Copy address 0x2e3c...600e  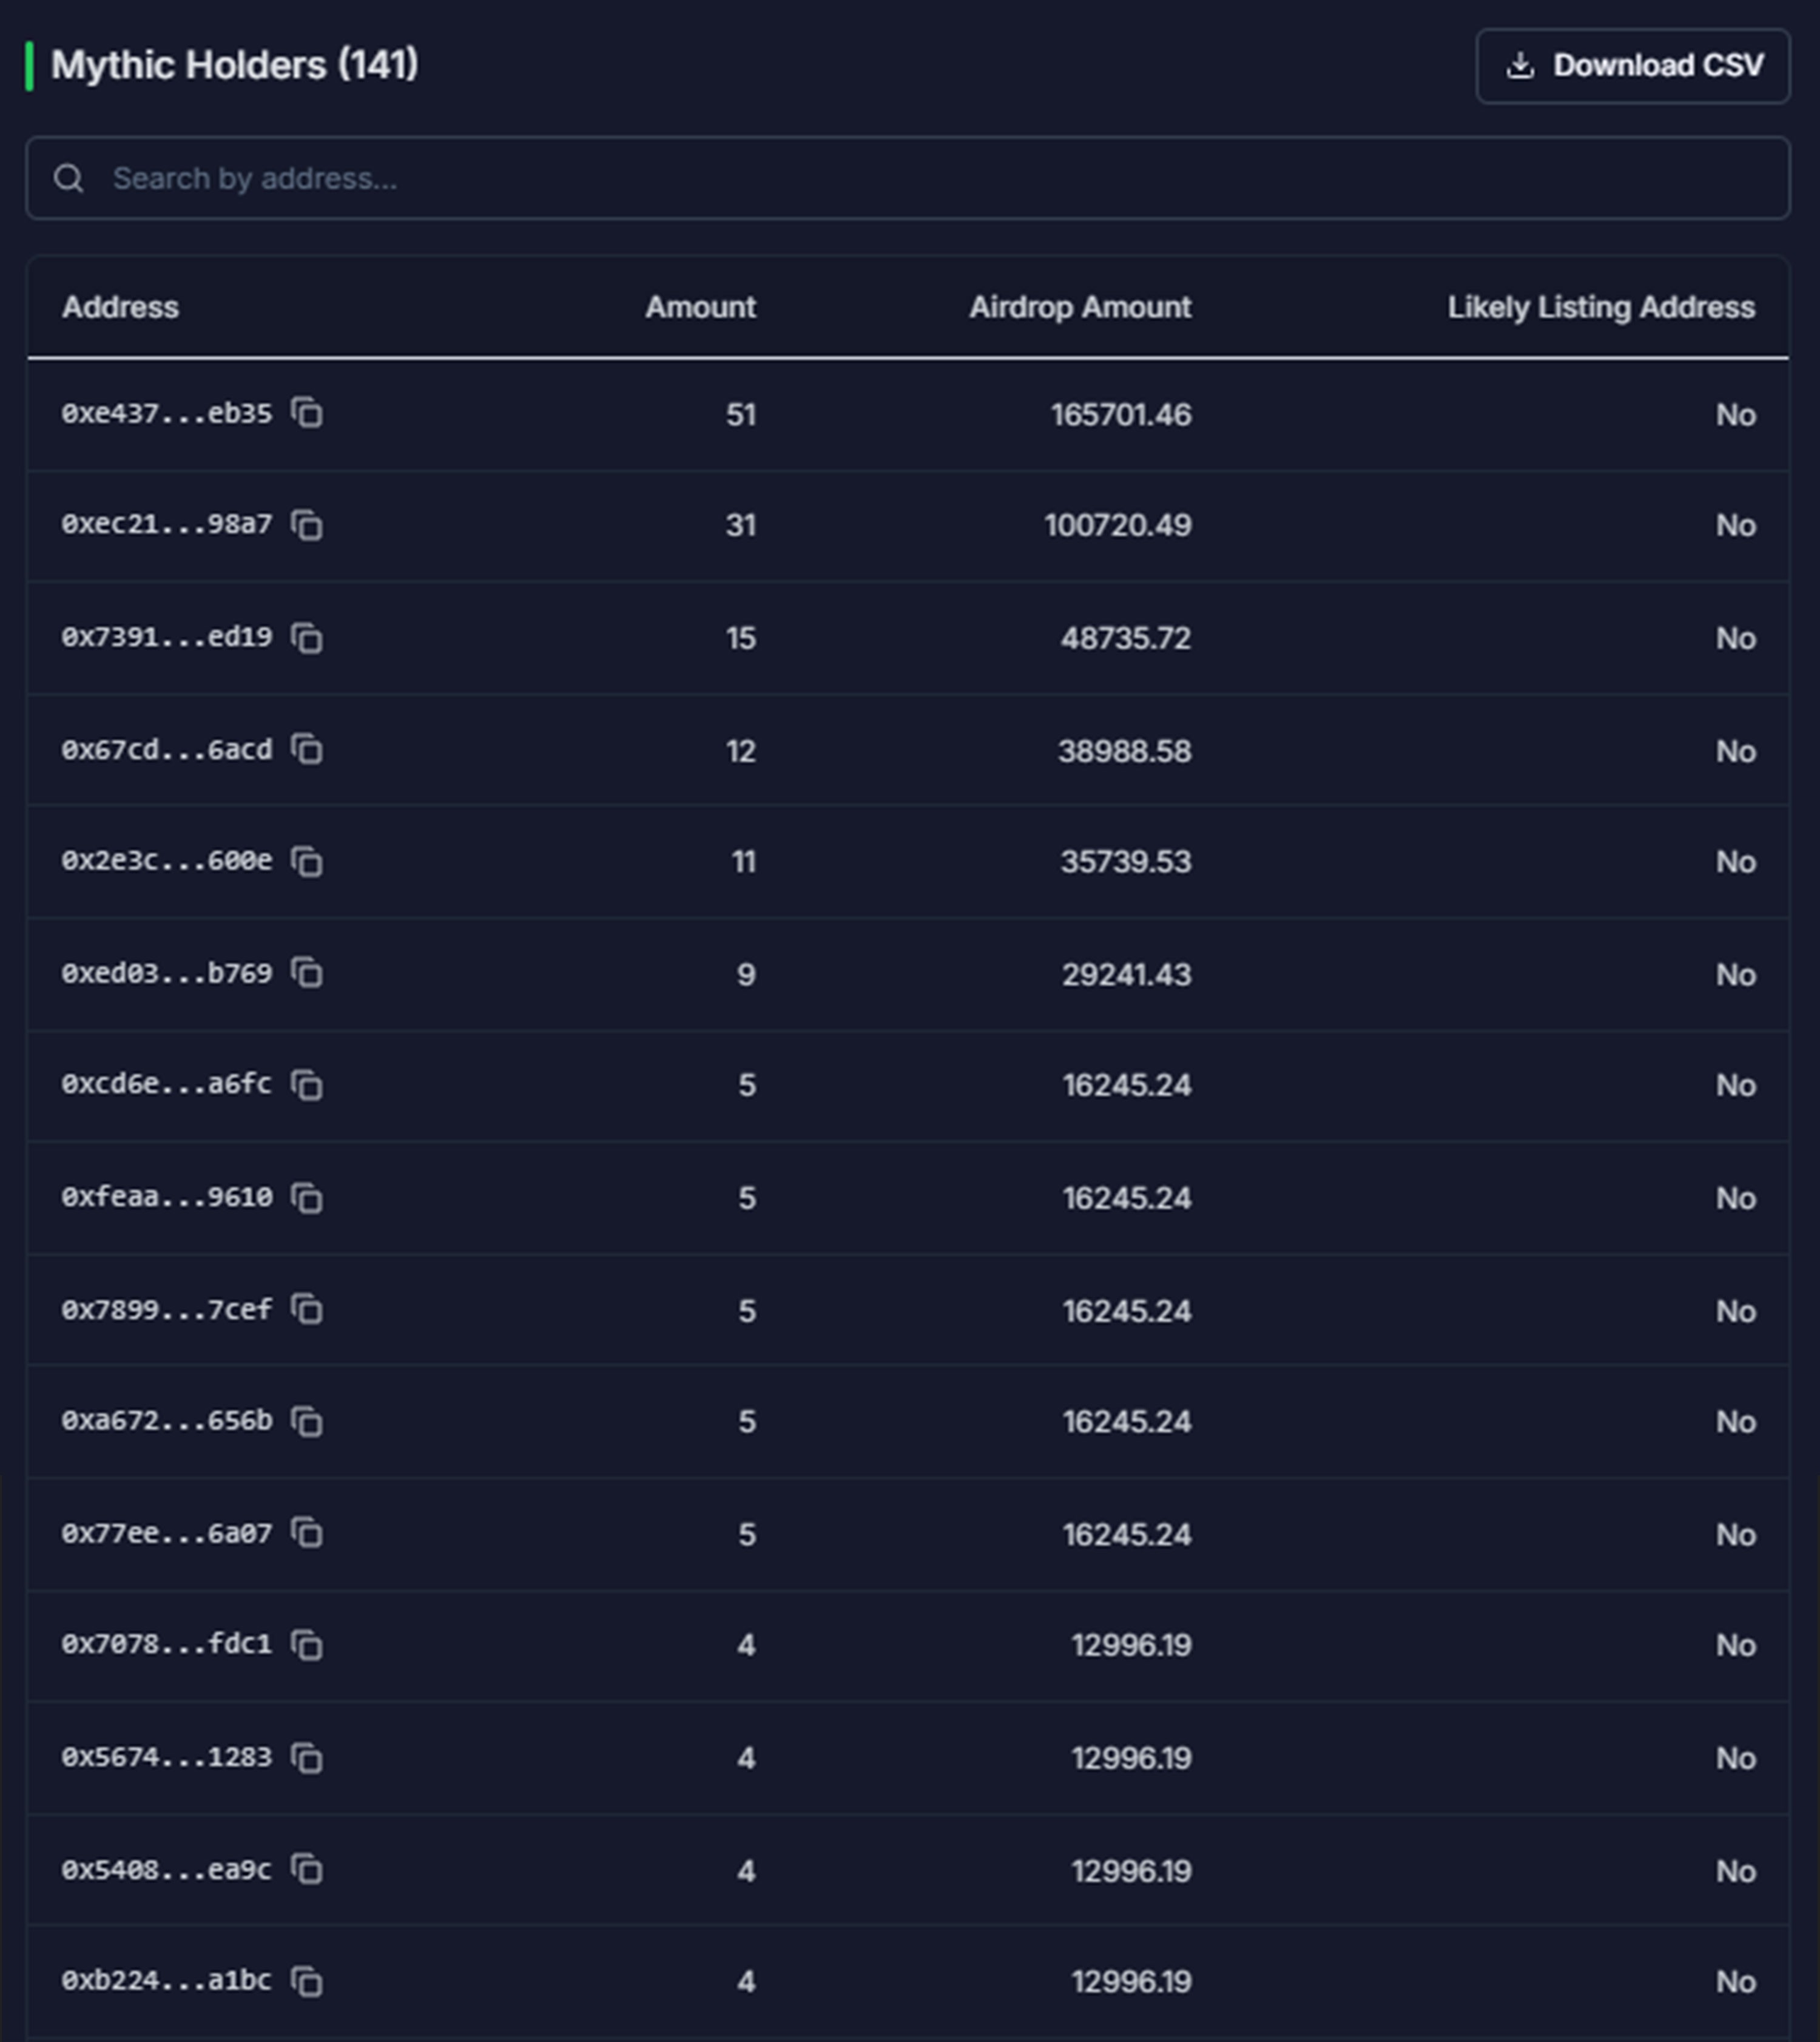[x=307, y=860]
